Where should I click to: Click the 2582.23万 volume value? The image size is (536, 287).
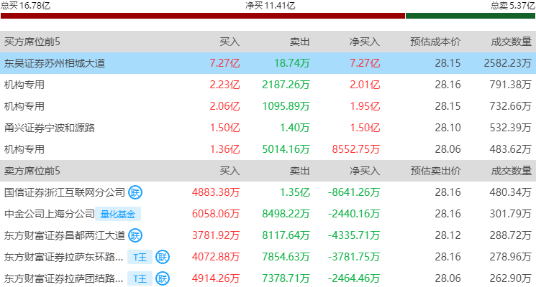pos(508,63)
